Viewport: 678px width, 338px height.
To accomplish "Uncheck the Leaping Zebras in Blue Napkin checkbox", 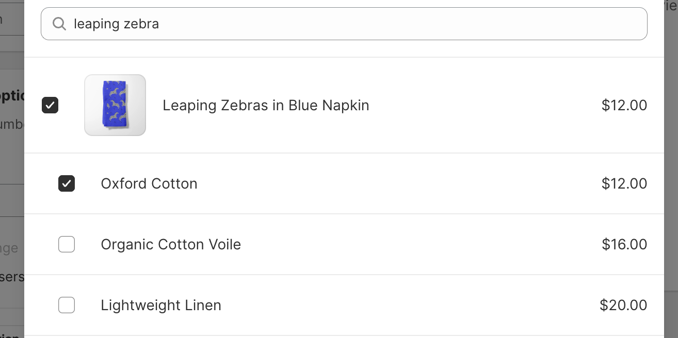I will [50, 105].
